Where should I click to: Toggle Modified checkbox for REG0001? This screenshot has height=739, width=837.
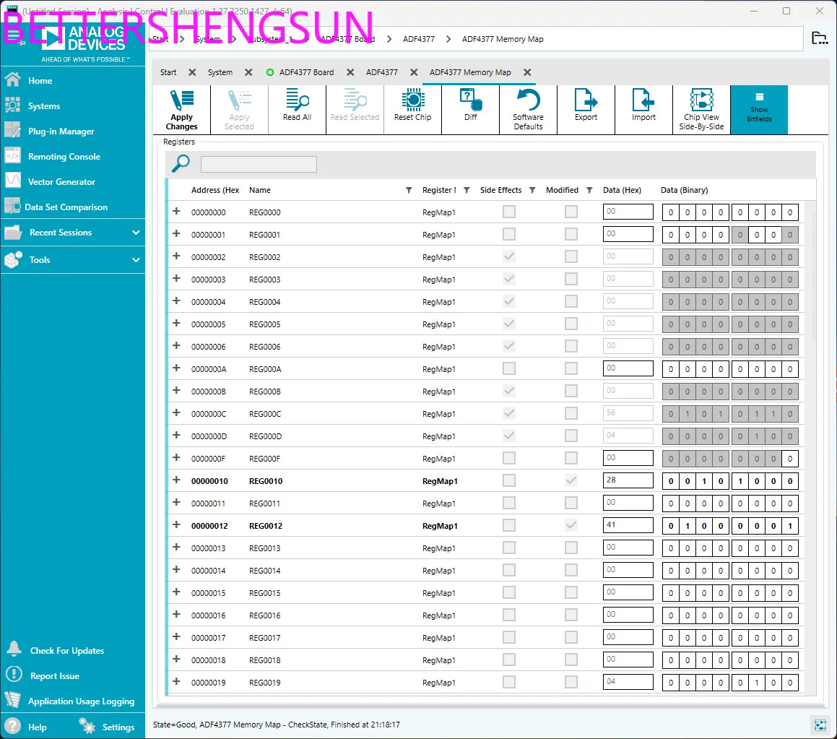point(571,234)
